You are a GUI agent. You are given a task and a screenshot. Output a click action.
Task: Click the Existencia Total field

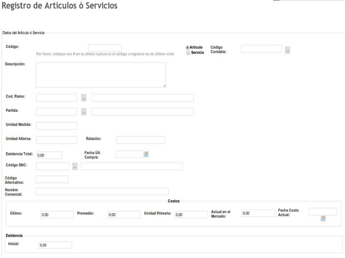49,155
